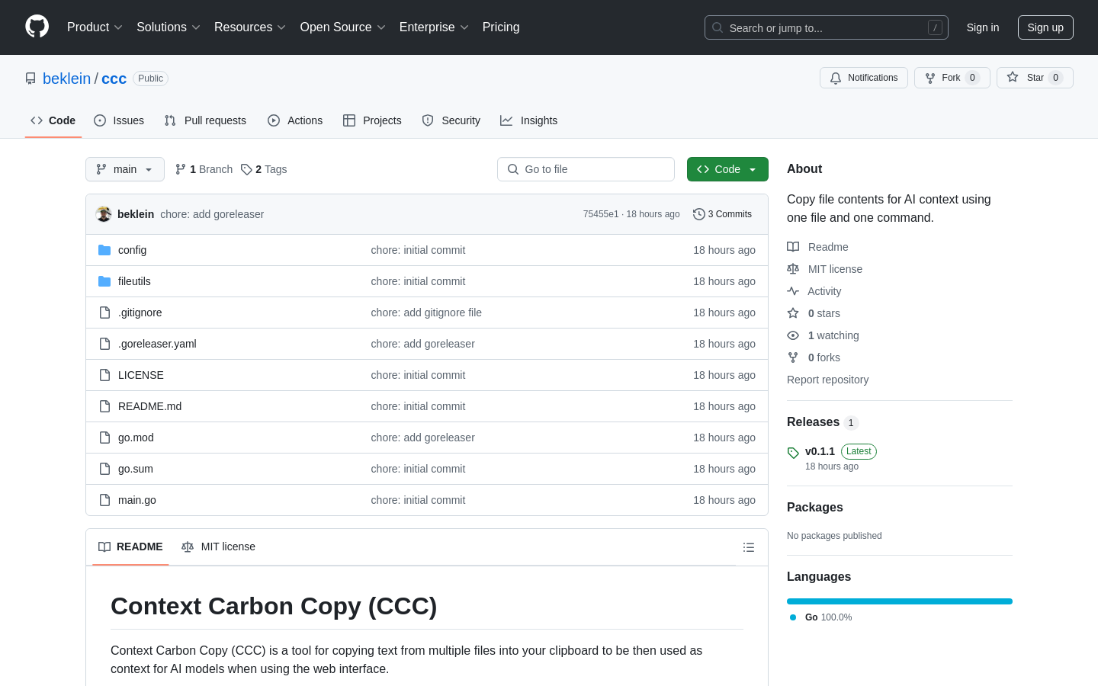Open the GitHub home logo
The height and width of the screenshot is (686, 1098).
pyautogui.click(x=37, y=27)
